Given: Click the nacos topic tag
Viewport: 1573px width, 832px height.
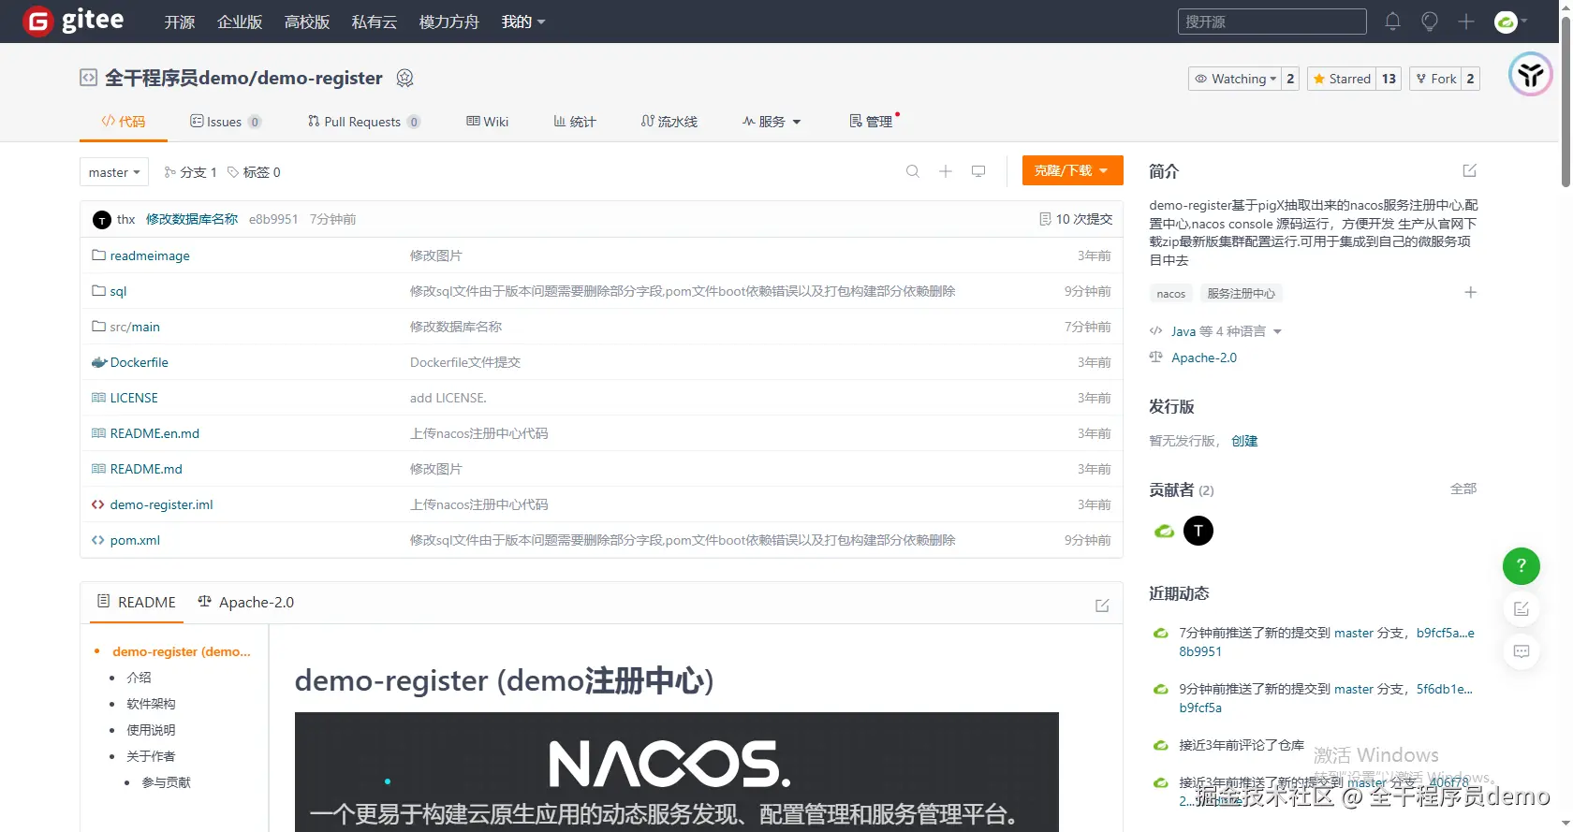Looking at the screenshot, I should 1170,294.
